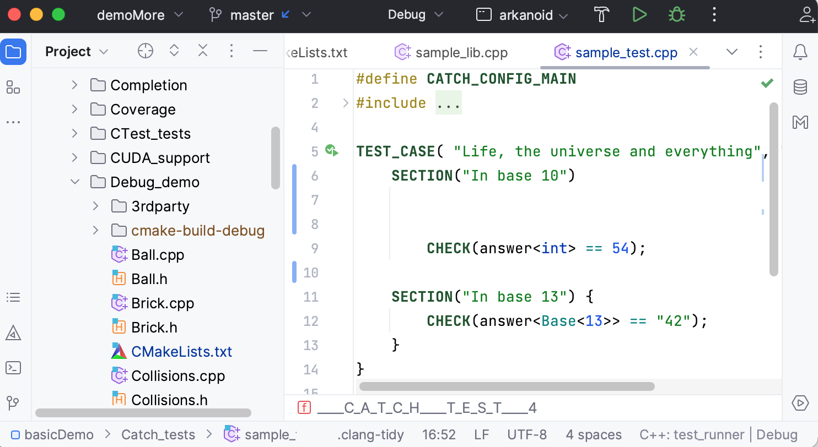
Task: Close the sample_test.cpp tab
Action: click(694, 52)
